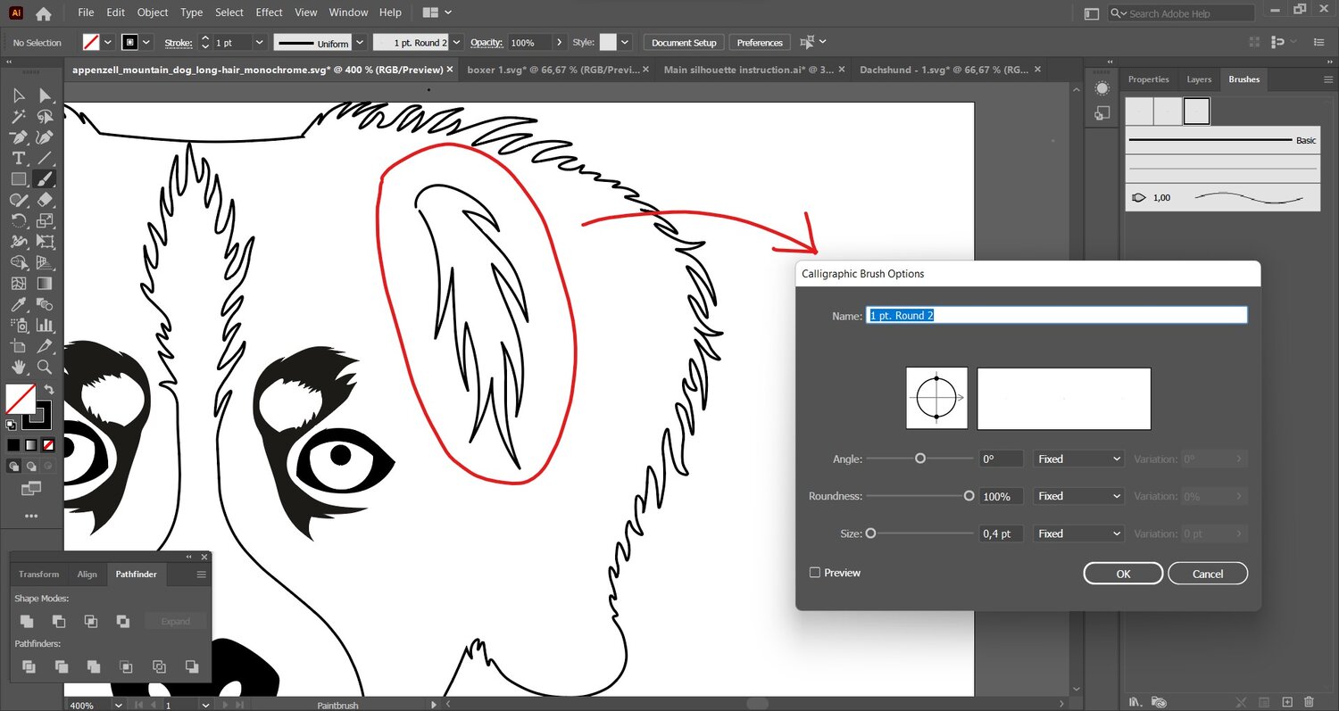This screenshot has width=1339, height=711.
Task: Confirm brush options with OK
Action: point(1123,574)
